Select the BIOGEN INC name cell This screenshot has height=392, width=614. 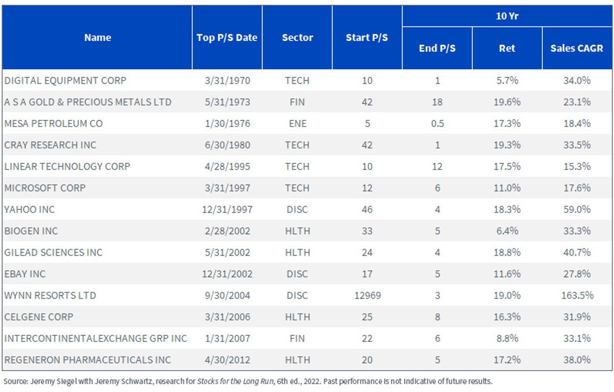[31, 231]
